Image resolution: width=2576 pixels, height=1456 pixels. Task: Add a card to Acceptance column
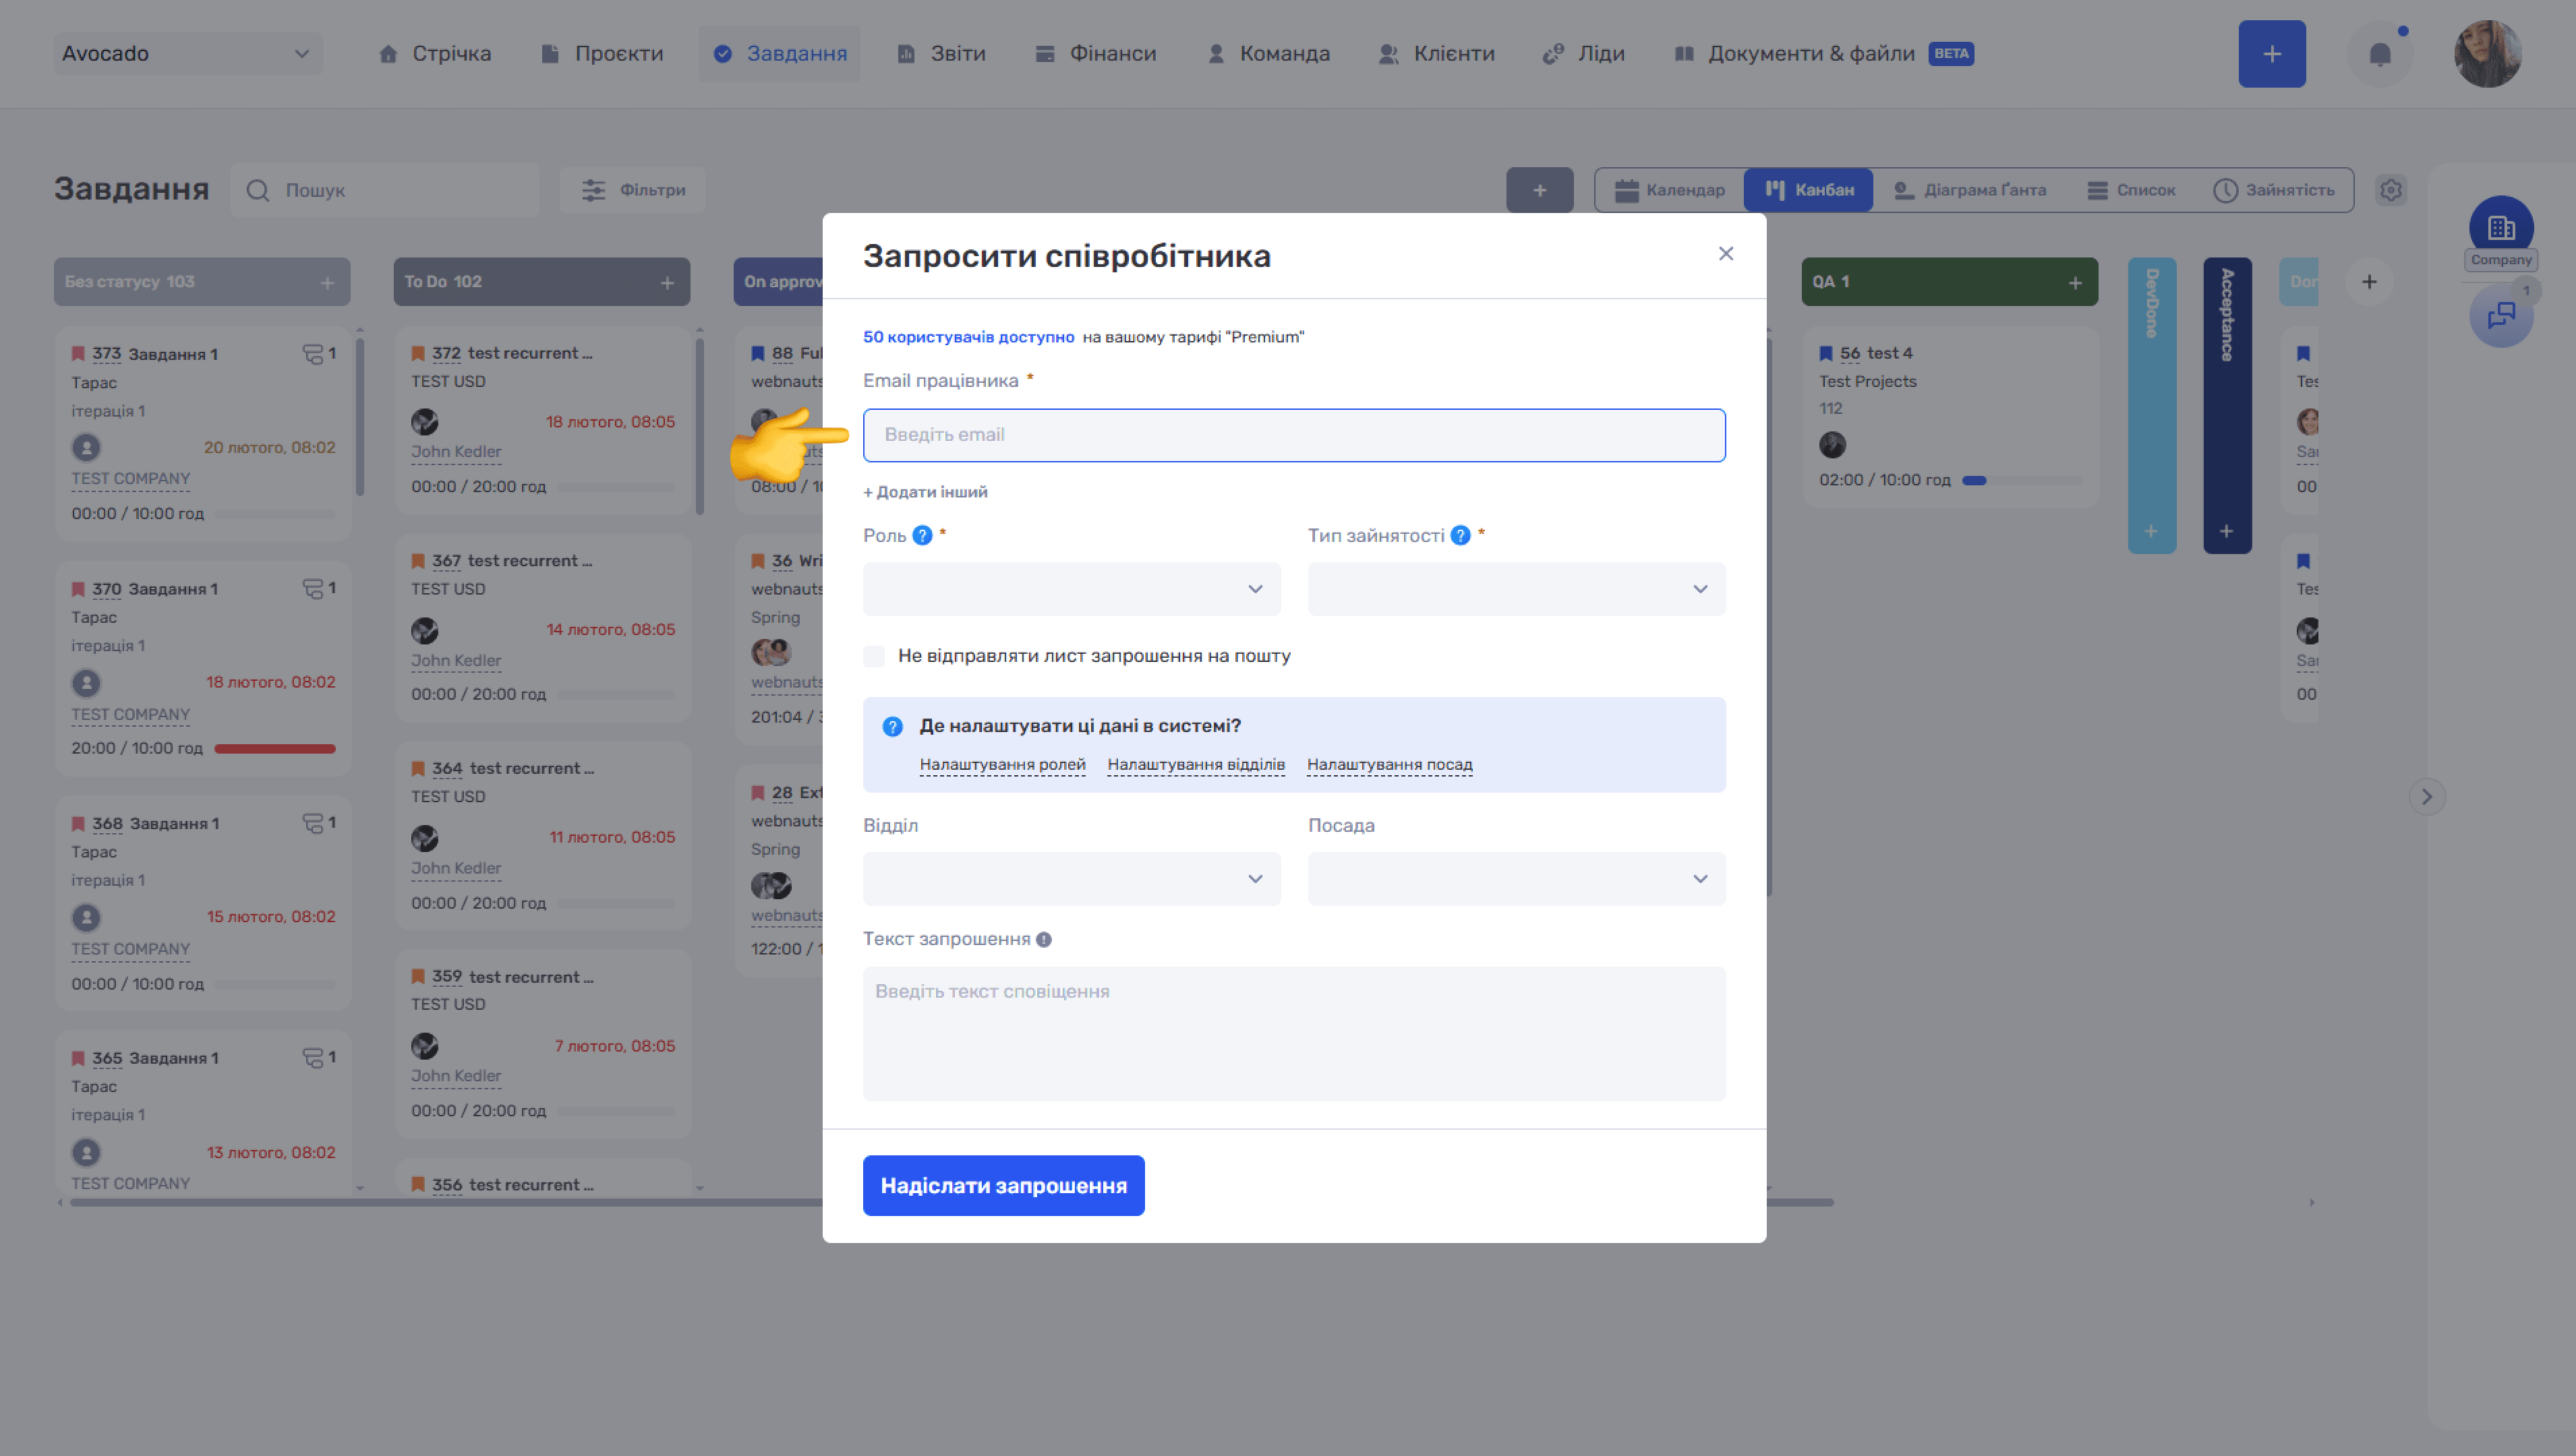[x=2226, y=531]
